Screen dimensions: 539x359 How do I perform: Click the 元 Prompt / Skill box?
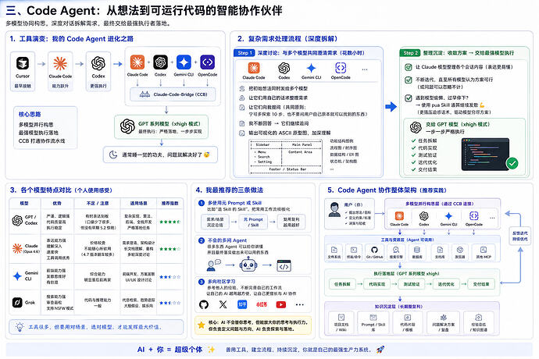[253, 222]
